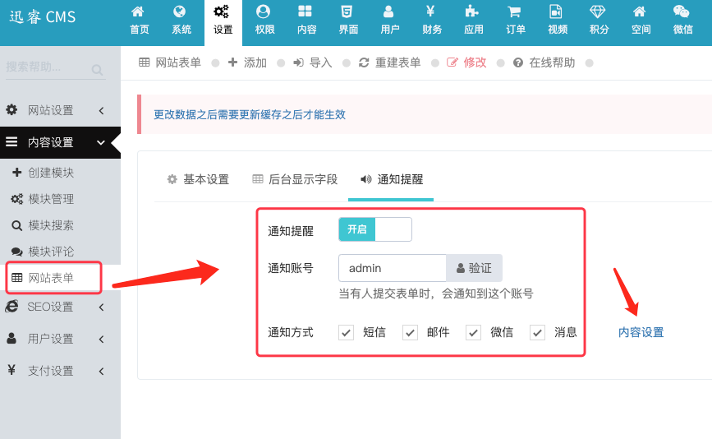The width and height of the screenshot is (712, 439).
Task: Click the 验证 button
Action: (x=474, y=268)
